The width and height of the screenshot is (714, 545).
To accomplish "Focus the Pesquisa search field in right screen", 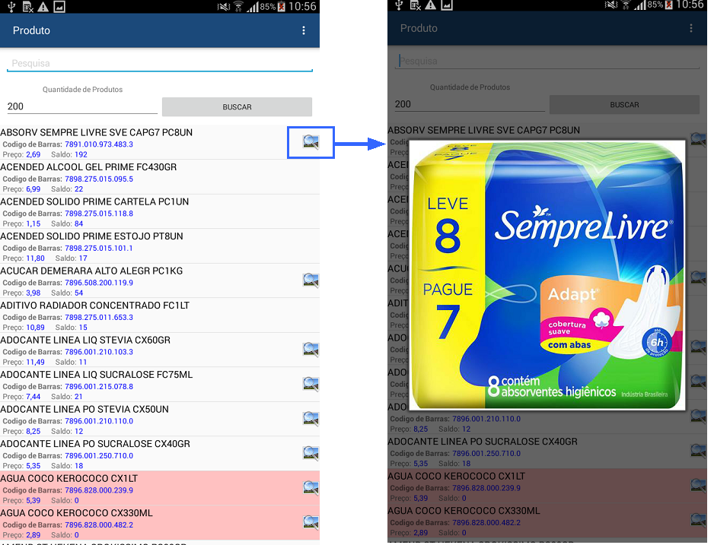I will pos(547,61).
